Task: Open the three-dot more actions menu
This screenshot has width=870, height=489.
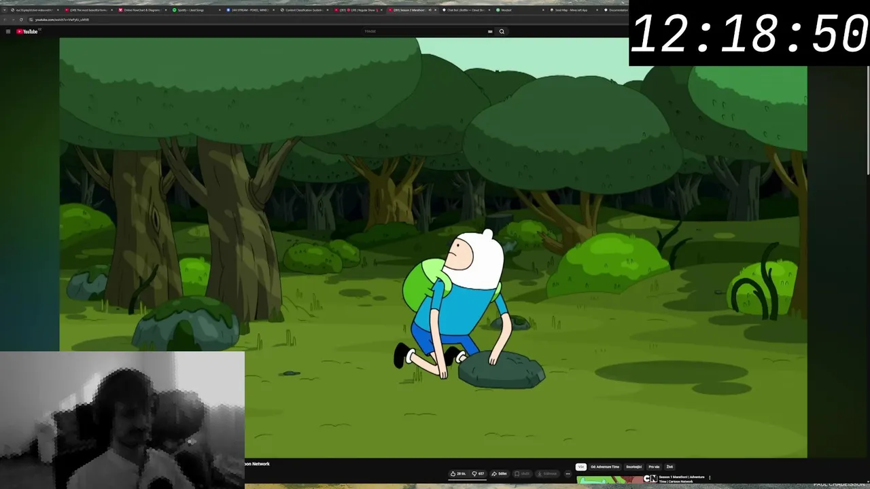Action: (x=568, y=473)
